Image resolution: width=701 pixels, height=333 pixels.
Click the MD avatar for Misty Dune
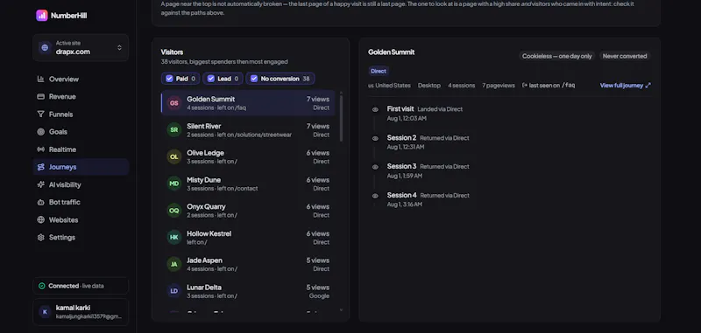click(x=173, y=184)
